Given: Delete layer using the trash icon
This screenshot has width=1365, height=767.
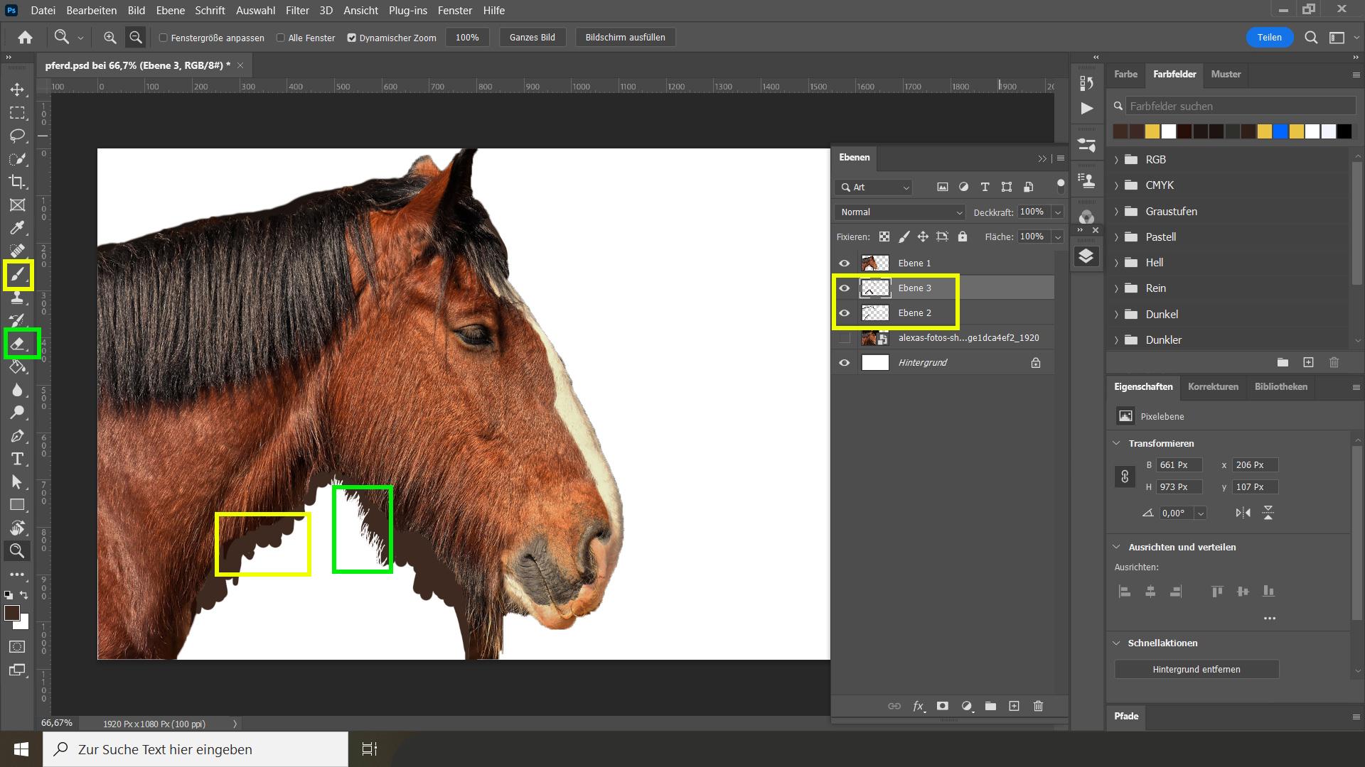Looking at the screenshot, I should (1038, 706).
